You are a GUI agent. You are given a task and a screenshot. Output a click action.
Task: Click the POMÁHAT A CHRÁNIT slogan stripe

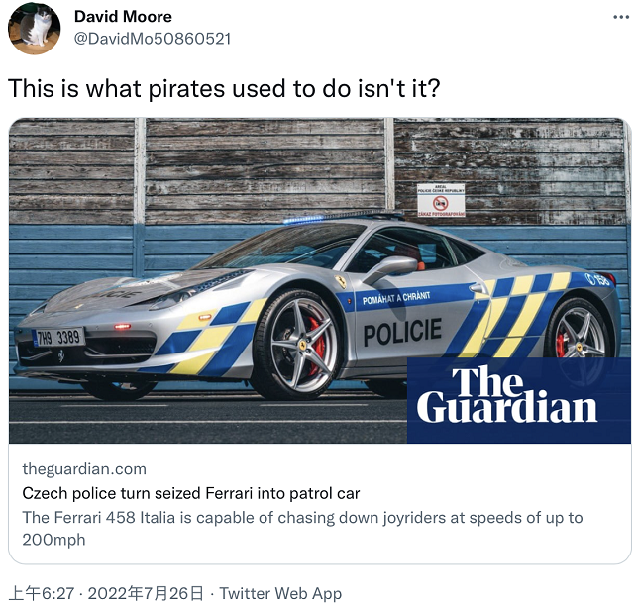(x=396, y=298)
